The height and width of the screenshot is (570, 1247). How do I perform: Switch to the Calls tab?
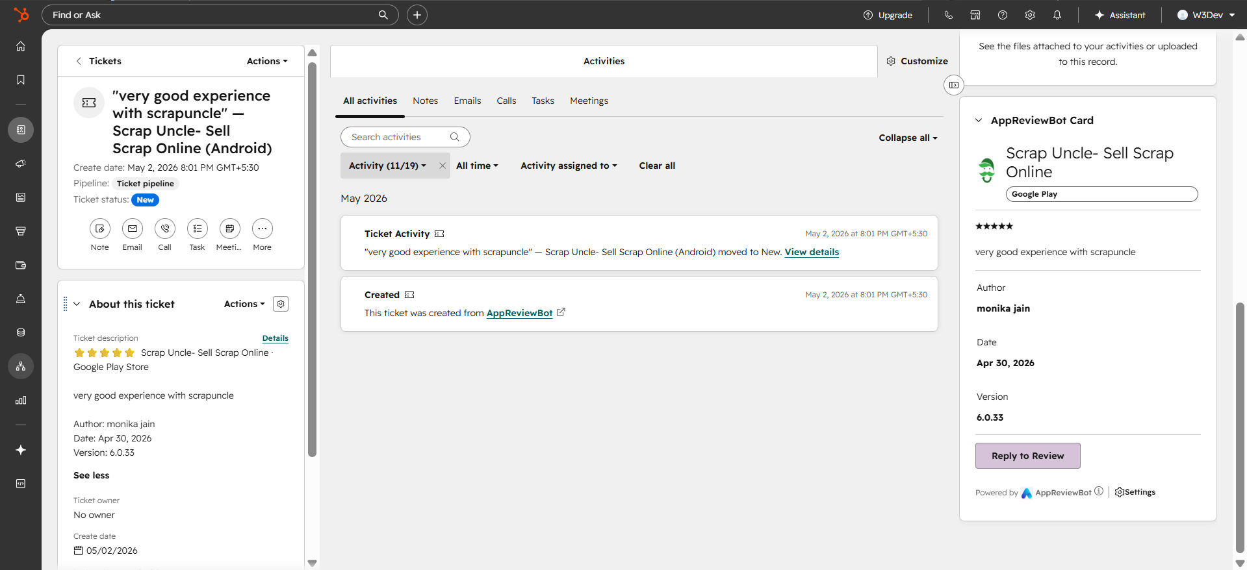[x=506, y=101]
